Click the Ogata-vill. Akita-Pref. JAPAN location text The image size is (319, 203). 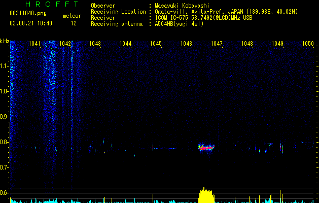click(x=226, y=12)
